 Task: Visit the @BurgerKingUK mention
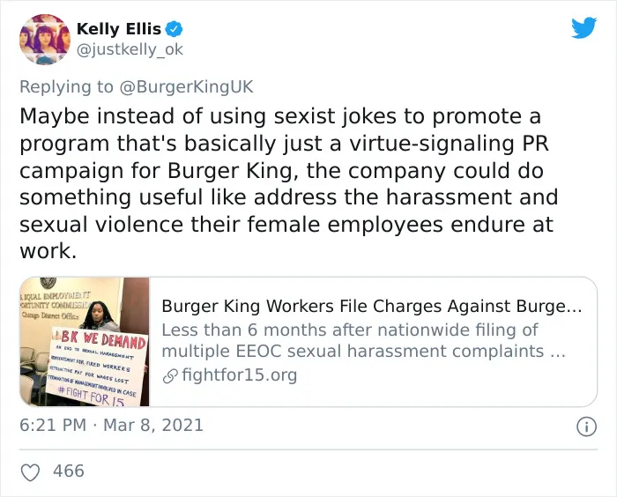tap(186, 87)
